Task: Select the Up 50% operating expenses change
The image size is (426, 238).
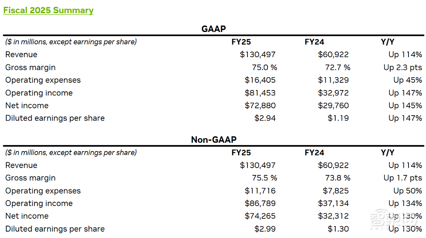Action: 408,191
